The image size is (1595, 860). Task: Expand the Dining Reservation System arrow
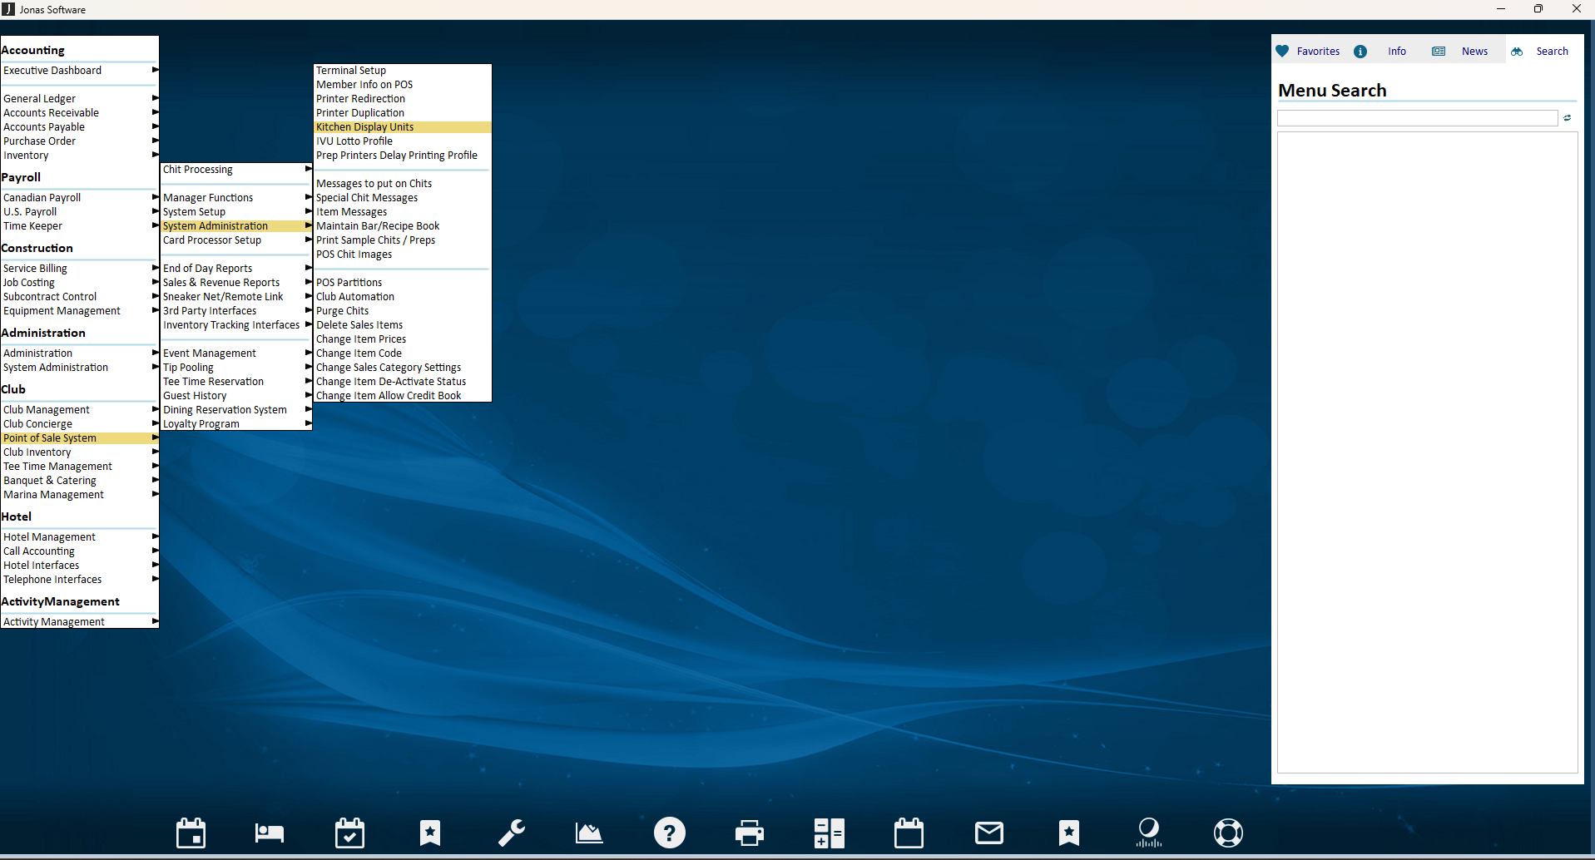coord(308,409)
